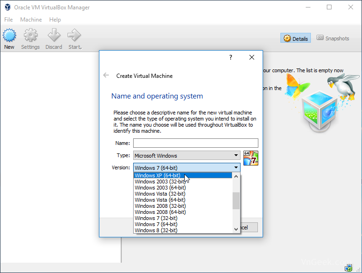
Task: Click the VirtualBox logo in title bar
Action: [8, 8]
